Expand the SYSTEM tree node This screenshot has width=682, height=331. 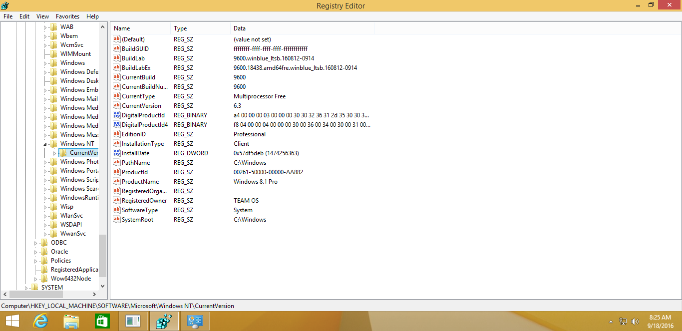point(26,288)
